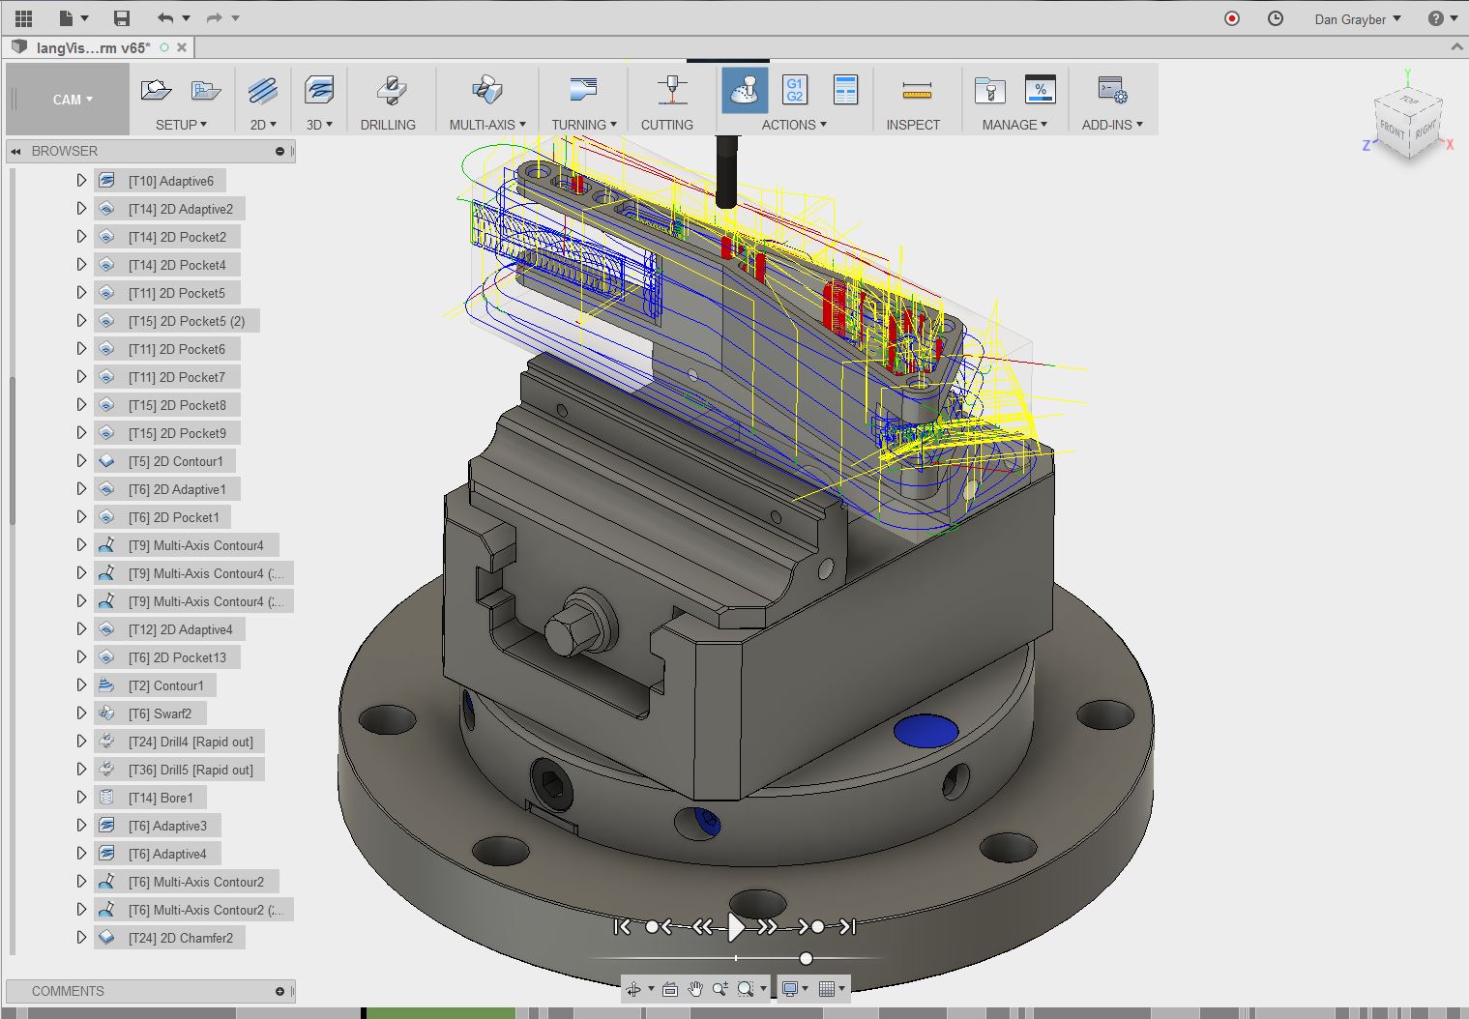
Task: Click the orbit navigation icon
Action: [x=634, y=989]
